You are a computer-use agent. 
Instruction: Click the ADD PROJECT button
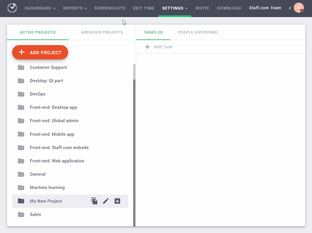tap(40, 52)
